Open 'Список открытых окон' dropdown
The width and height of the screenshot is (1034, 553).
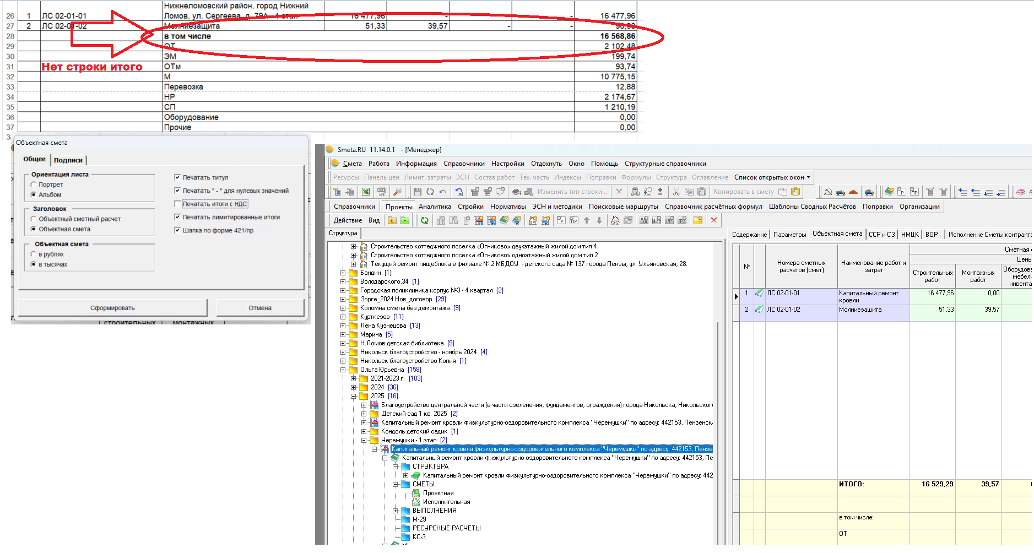pyautogui.click(x=772, y=177)
